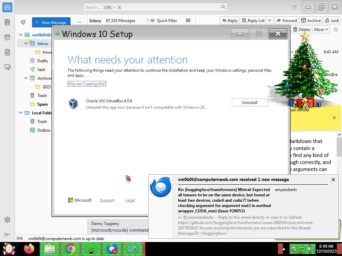
Task: Open folder pane options ellipsis
Action: point(79,22)
